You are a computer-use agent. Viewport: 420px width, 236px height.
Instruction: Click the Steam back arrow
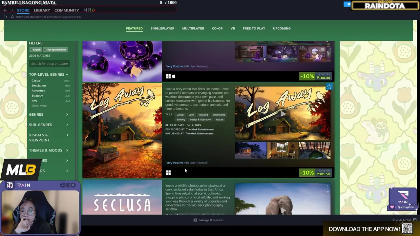tap(5, 10)
